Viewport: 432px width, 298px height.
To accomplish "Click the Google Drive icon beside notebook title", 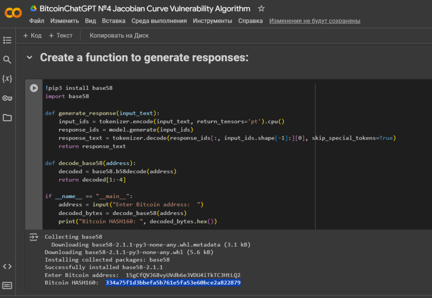I will coord(34,8).
